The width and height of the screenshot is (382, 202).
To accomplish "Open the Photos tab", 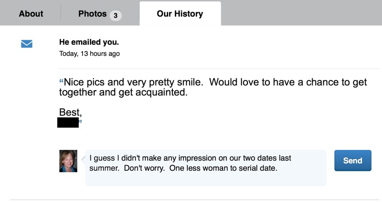I will pyautogui.click(x=93, y=13).
